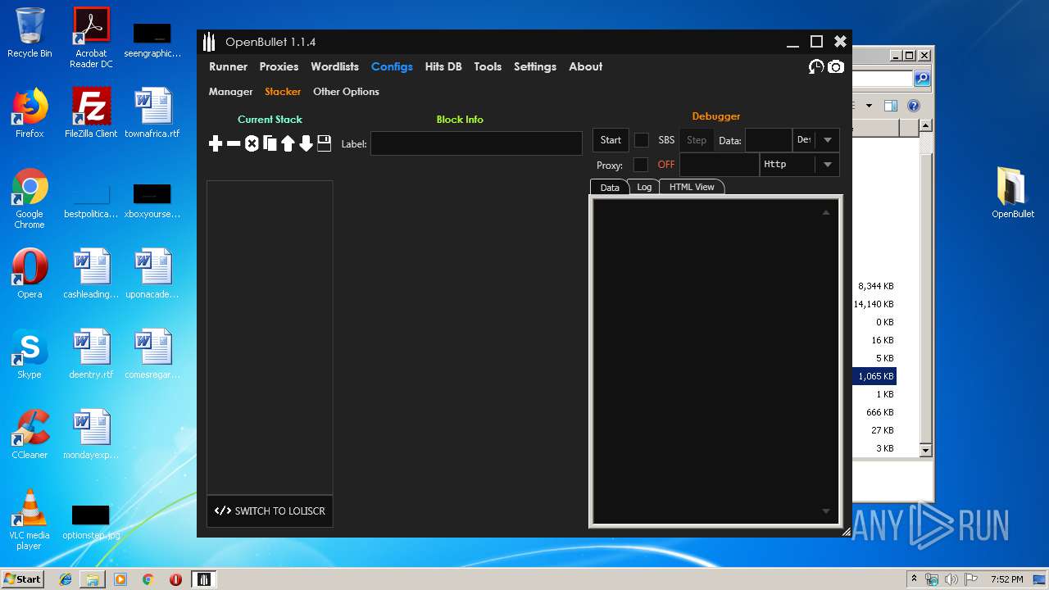Open the Recycle Bin desktop icon

pyautogui.click(x=30, y=33)
